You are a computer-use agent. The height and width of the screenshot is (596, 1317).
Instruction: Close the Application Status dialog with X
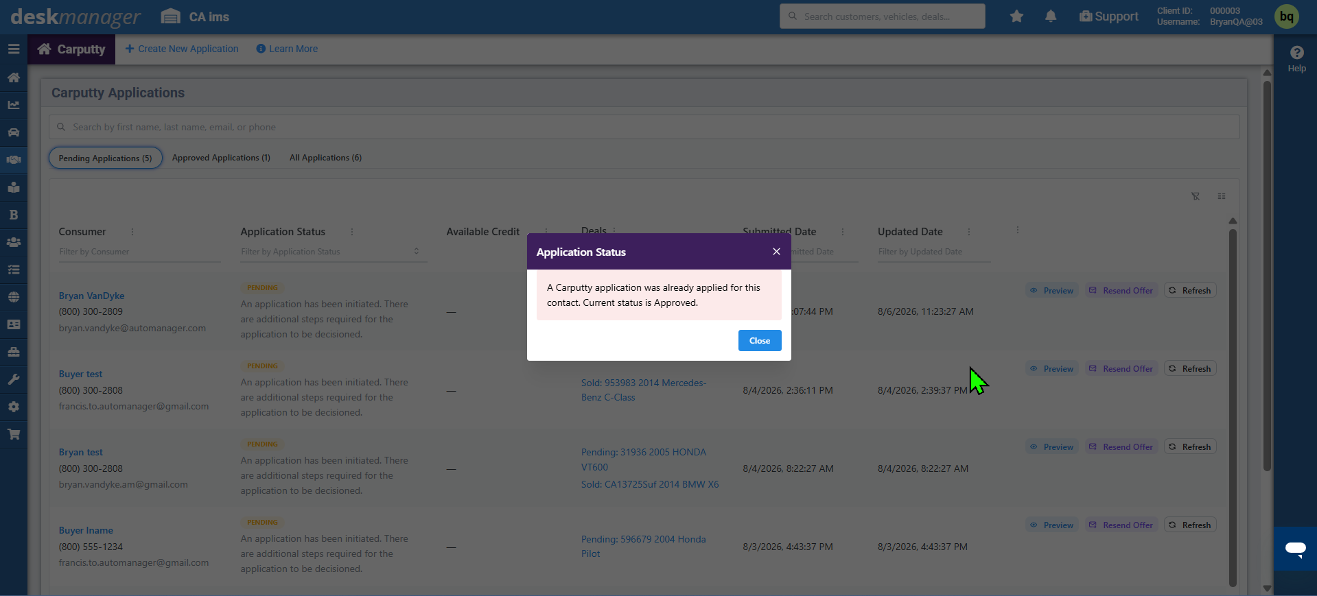pyautogui.click(x=776, y=252)
